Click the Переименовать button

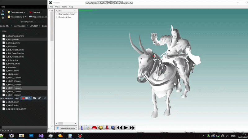tap(38, 17)
